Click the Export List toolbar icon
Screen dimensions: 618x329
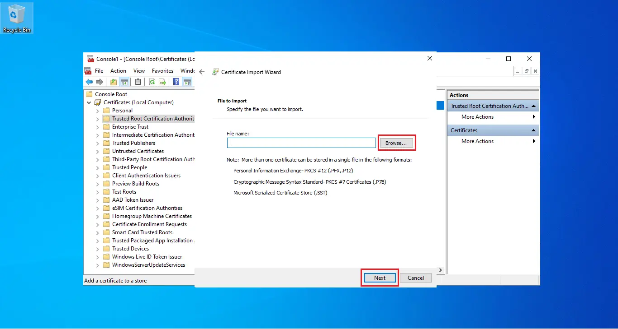click(162, 82)
